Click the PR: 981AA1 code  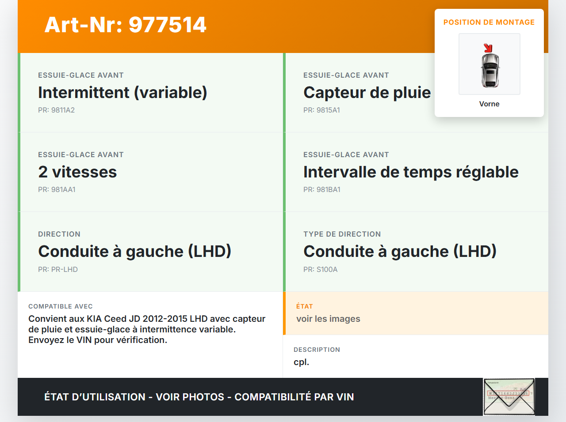pyautogui.click(x=57, y=189)
